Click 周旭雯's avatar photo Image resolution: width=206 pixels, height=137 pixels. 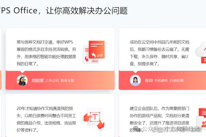[x=22, y=80]
